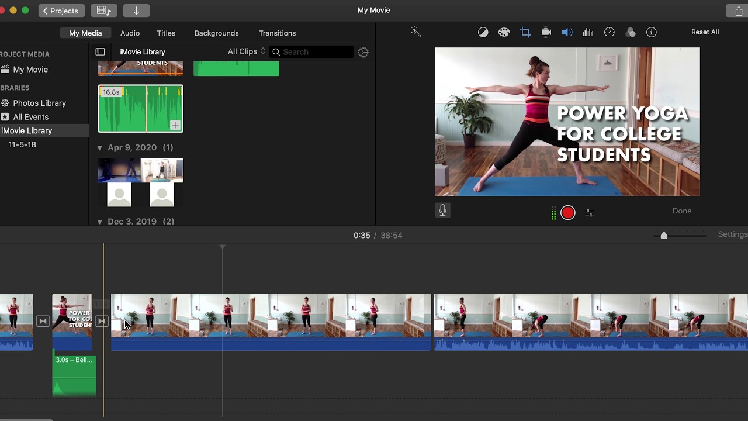Open the clip information tool
The height and width of the screenshot is (421, 748).
click(651, 33)
